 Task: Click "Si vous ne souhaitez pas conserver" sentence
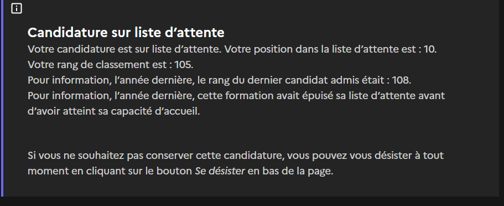tap(111, 156)
